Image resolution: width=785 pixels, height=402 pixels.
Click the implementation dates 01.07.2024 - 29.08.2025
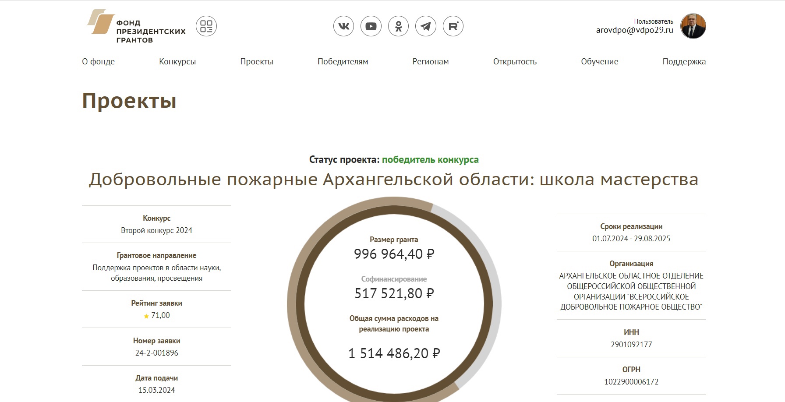(631, 239)
